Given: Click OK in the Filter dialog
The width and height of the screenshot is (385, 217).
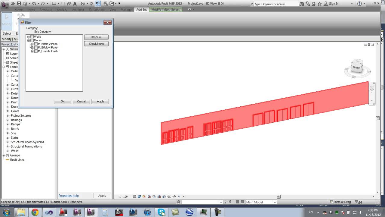Looking at the screenshot, I should [x=63, y=101].
